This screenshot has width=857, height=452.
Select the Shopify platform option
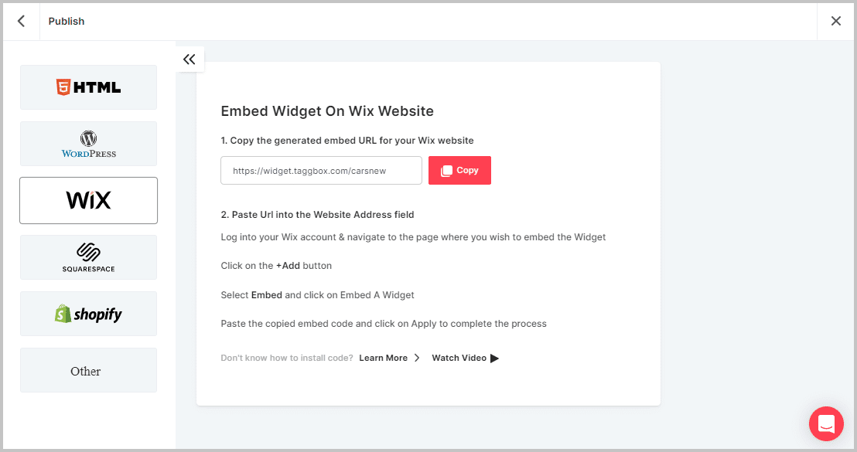(88, 314)
